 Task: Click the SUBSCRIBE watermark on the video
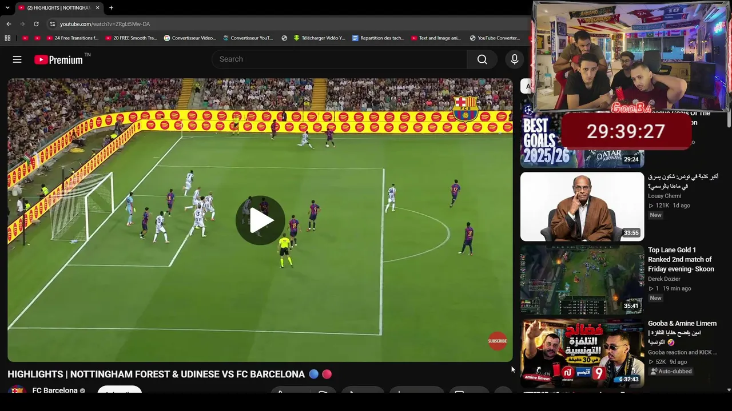498,341
